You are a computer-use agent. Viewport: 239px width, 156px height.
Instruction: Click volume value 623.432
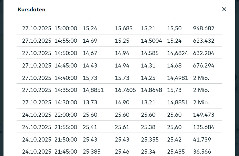pyautogui.click(x=203, y=41)
